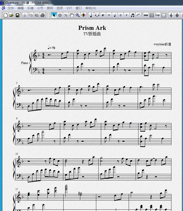Viewport: 183px width, 211px height.
Task: Select the slur curve tool
Action: point(138,15)
